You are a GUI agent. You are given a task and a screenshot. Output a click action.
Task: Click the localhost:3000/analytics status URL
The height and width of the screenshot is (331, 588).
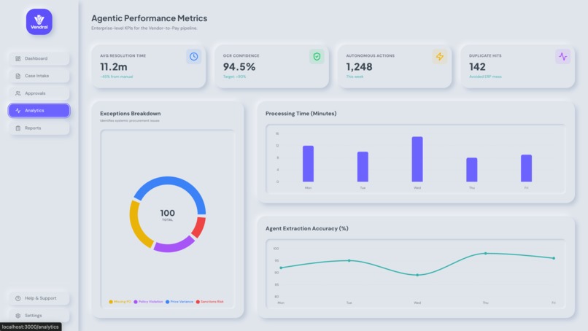click(31, 327)
